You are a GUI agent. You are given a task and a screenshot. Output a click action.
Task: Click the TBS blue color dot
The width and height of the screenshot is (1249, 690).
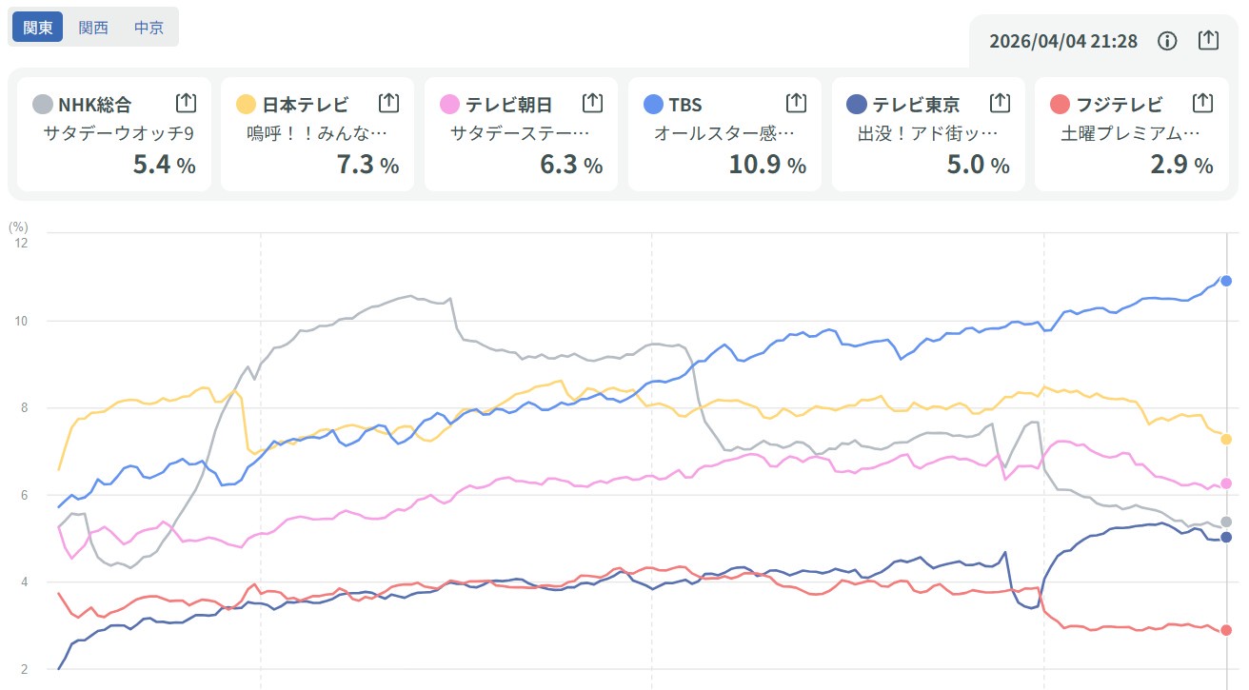point(653,104)
